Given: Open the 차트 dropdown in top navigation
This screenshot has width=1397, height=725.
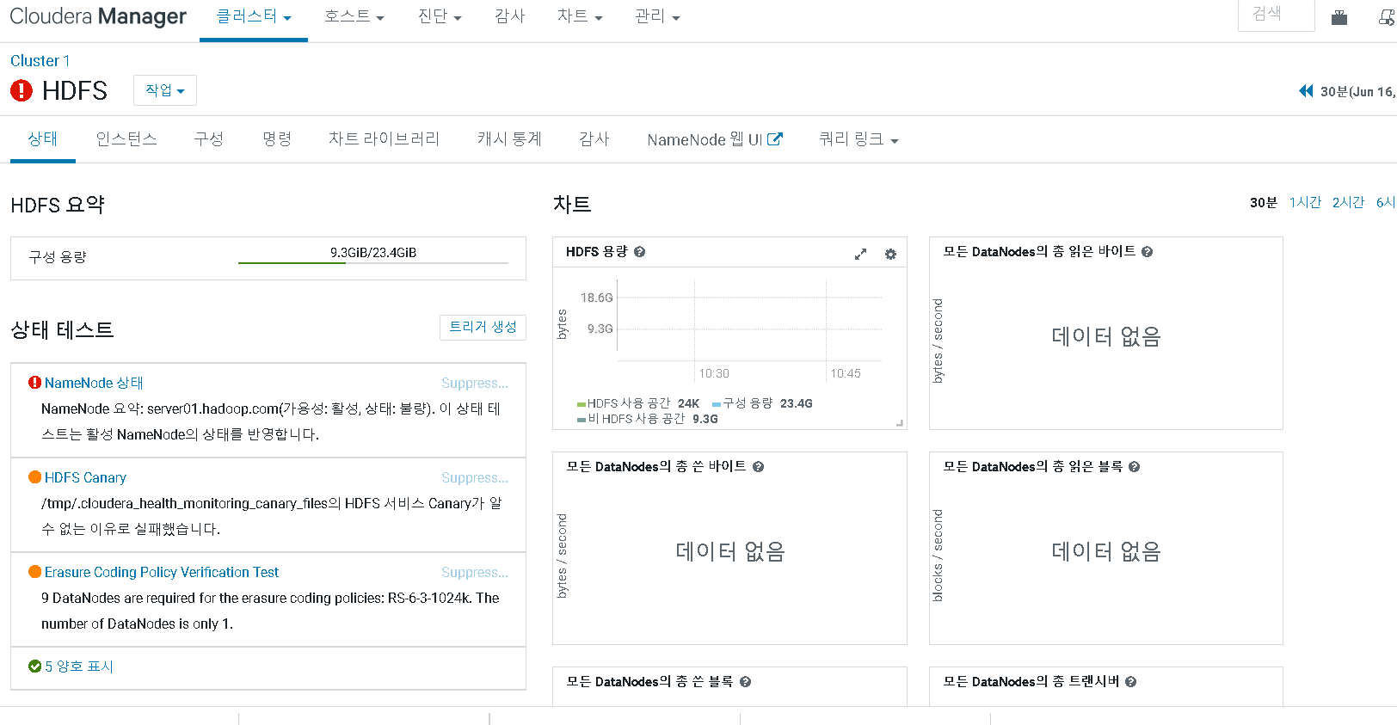Looking at the screenshot, I should click(580, 16).
